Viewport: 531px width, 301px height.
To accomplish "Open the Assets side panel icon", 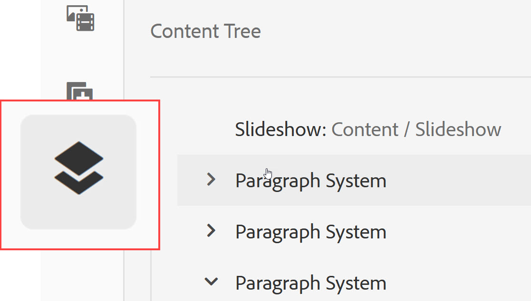I will click(x=80, y=18).
